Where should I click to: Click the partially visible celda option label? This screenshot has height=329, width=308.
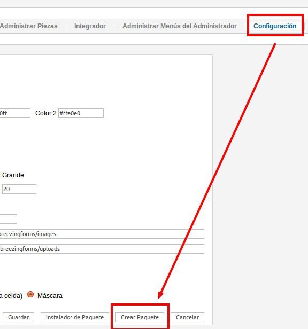(x=11, y=296)
